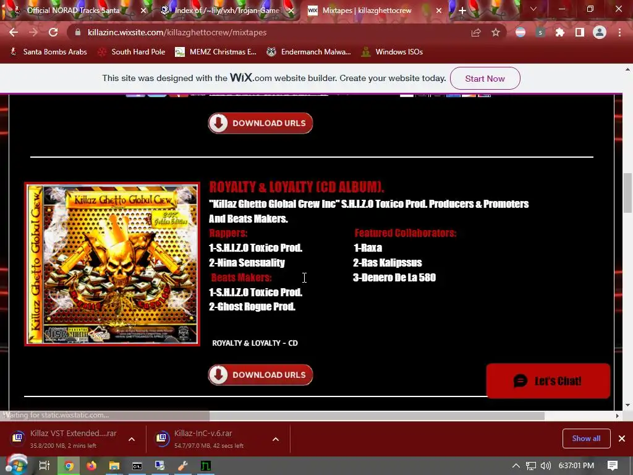This screenshot has width=633, height=475.
Task: Go forward with the forward arrow
Action: pyautogui.click(x=33, y=32)
